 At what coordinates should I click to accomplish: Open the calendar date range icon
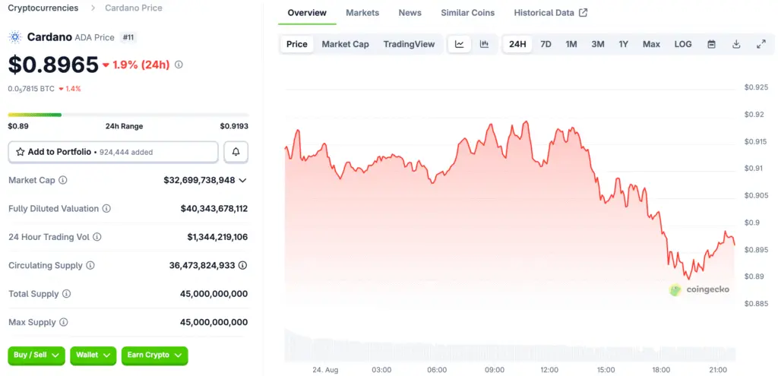[x=711, y=44]
